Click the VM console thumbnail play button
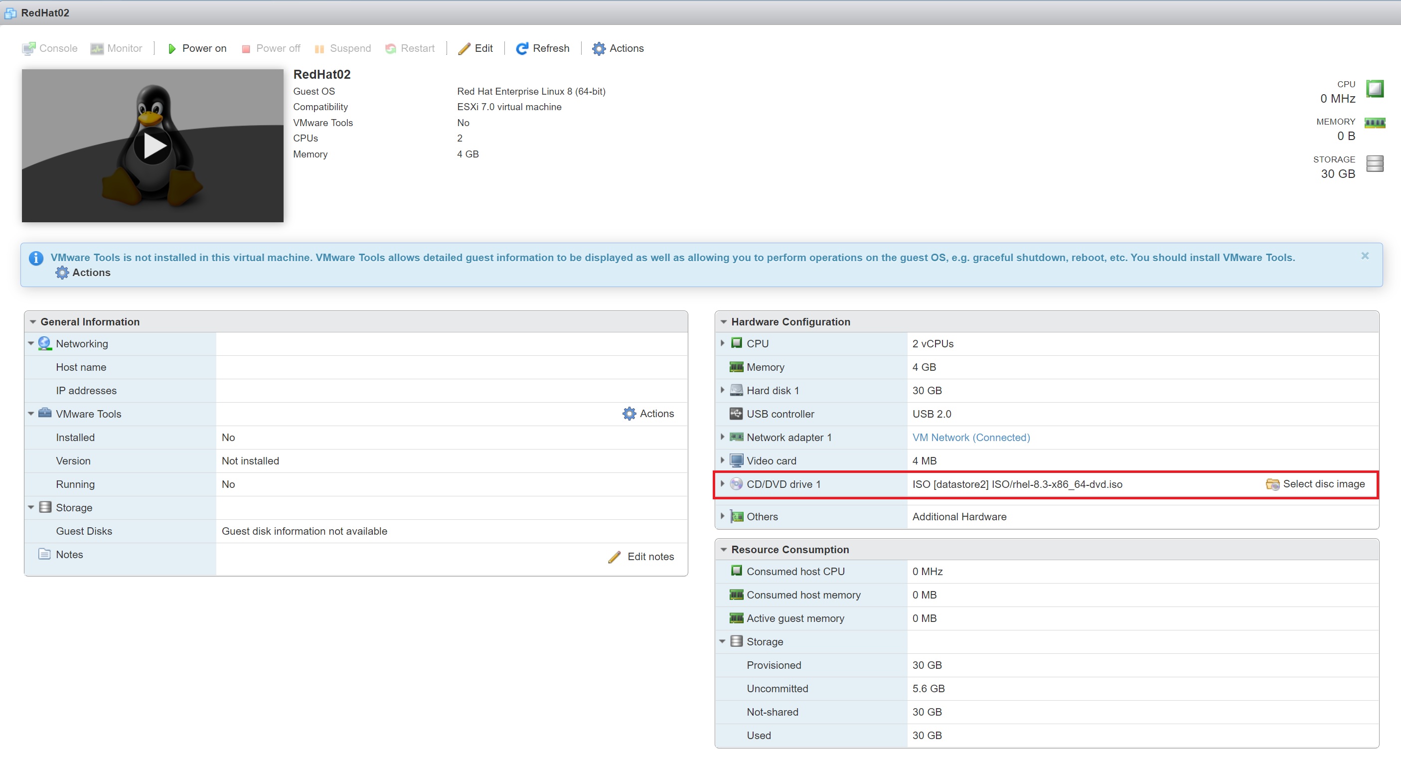Screen dimensions: 1401x757 pyautogui.click(x=153, y=146)
